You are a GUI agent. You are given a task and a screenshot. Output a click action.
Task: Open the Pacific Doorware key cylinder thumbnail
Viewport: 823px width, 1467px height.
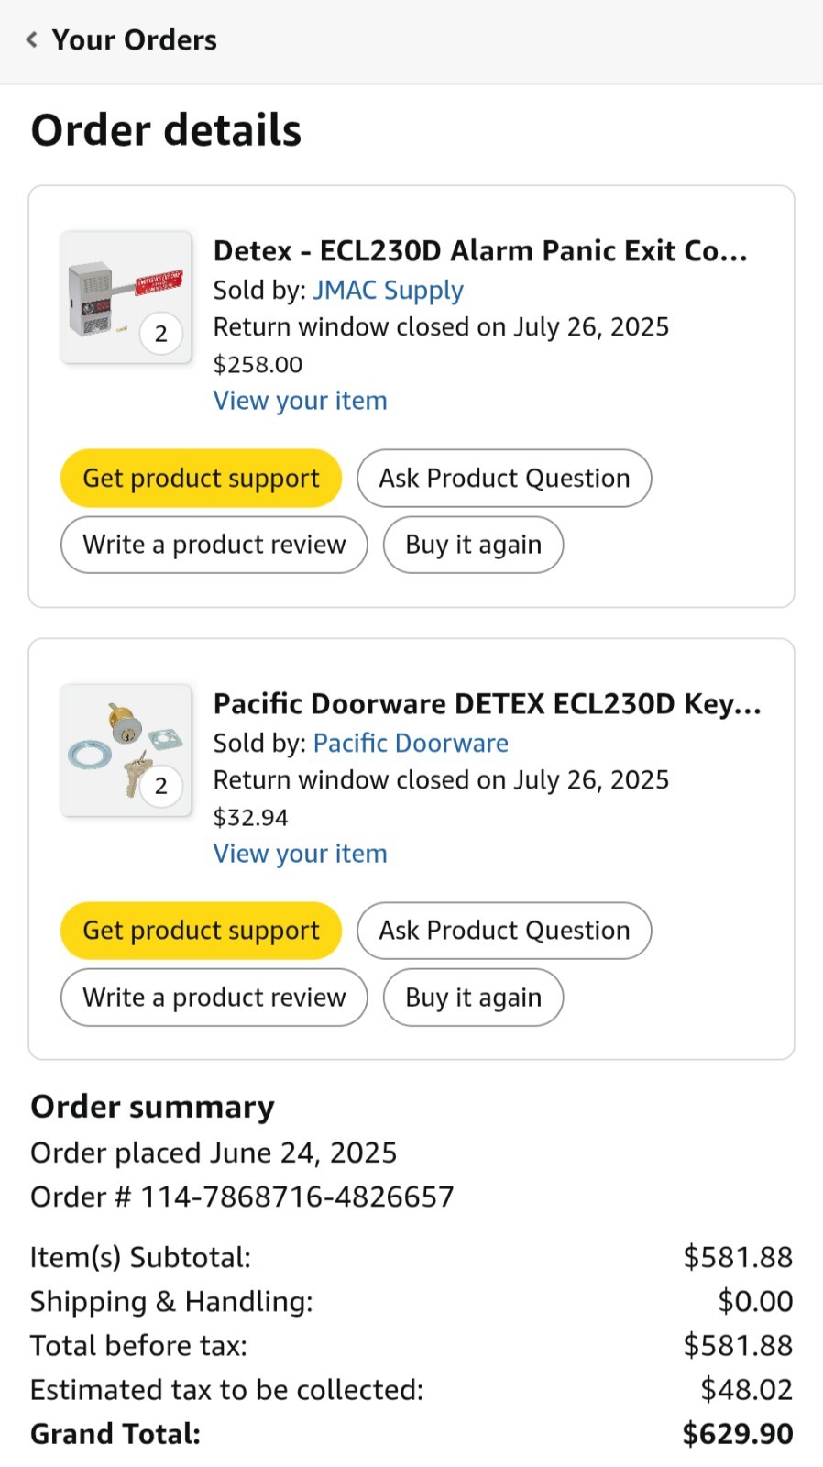(126, 750)
